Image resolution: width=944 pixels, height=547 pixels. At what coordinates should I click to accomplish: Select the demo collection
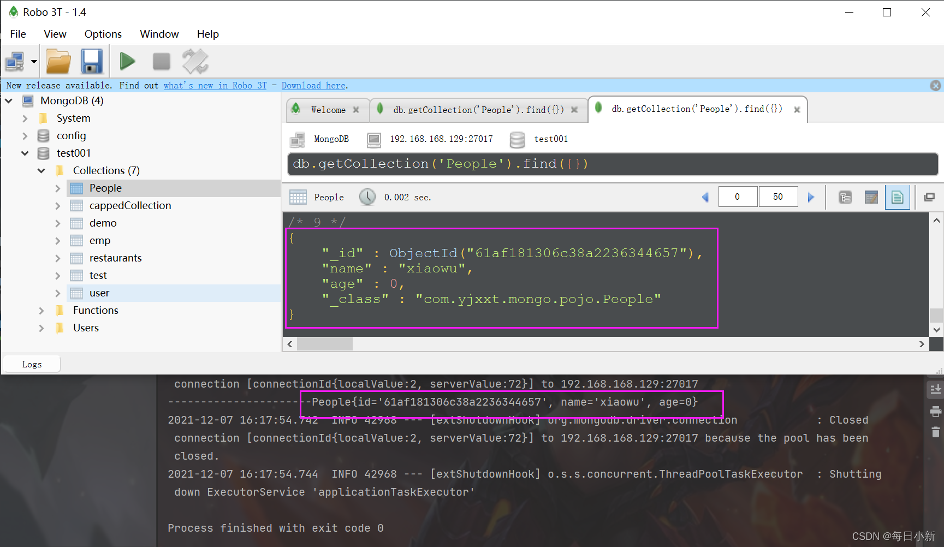[103, 223]
